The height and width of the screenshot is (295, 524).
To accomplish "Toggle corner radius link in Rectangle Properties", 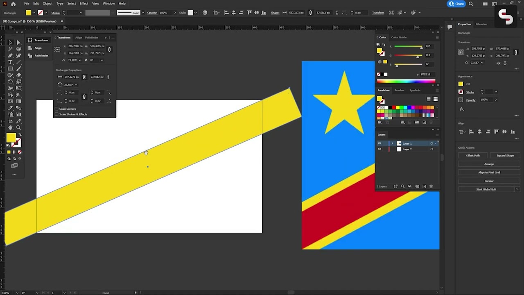I will click(x=84, y=97).
